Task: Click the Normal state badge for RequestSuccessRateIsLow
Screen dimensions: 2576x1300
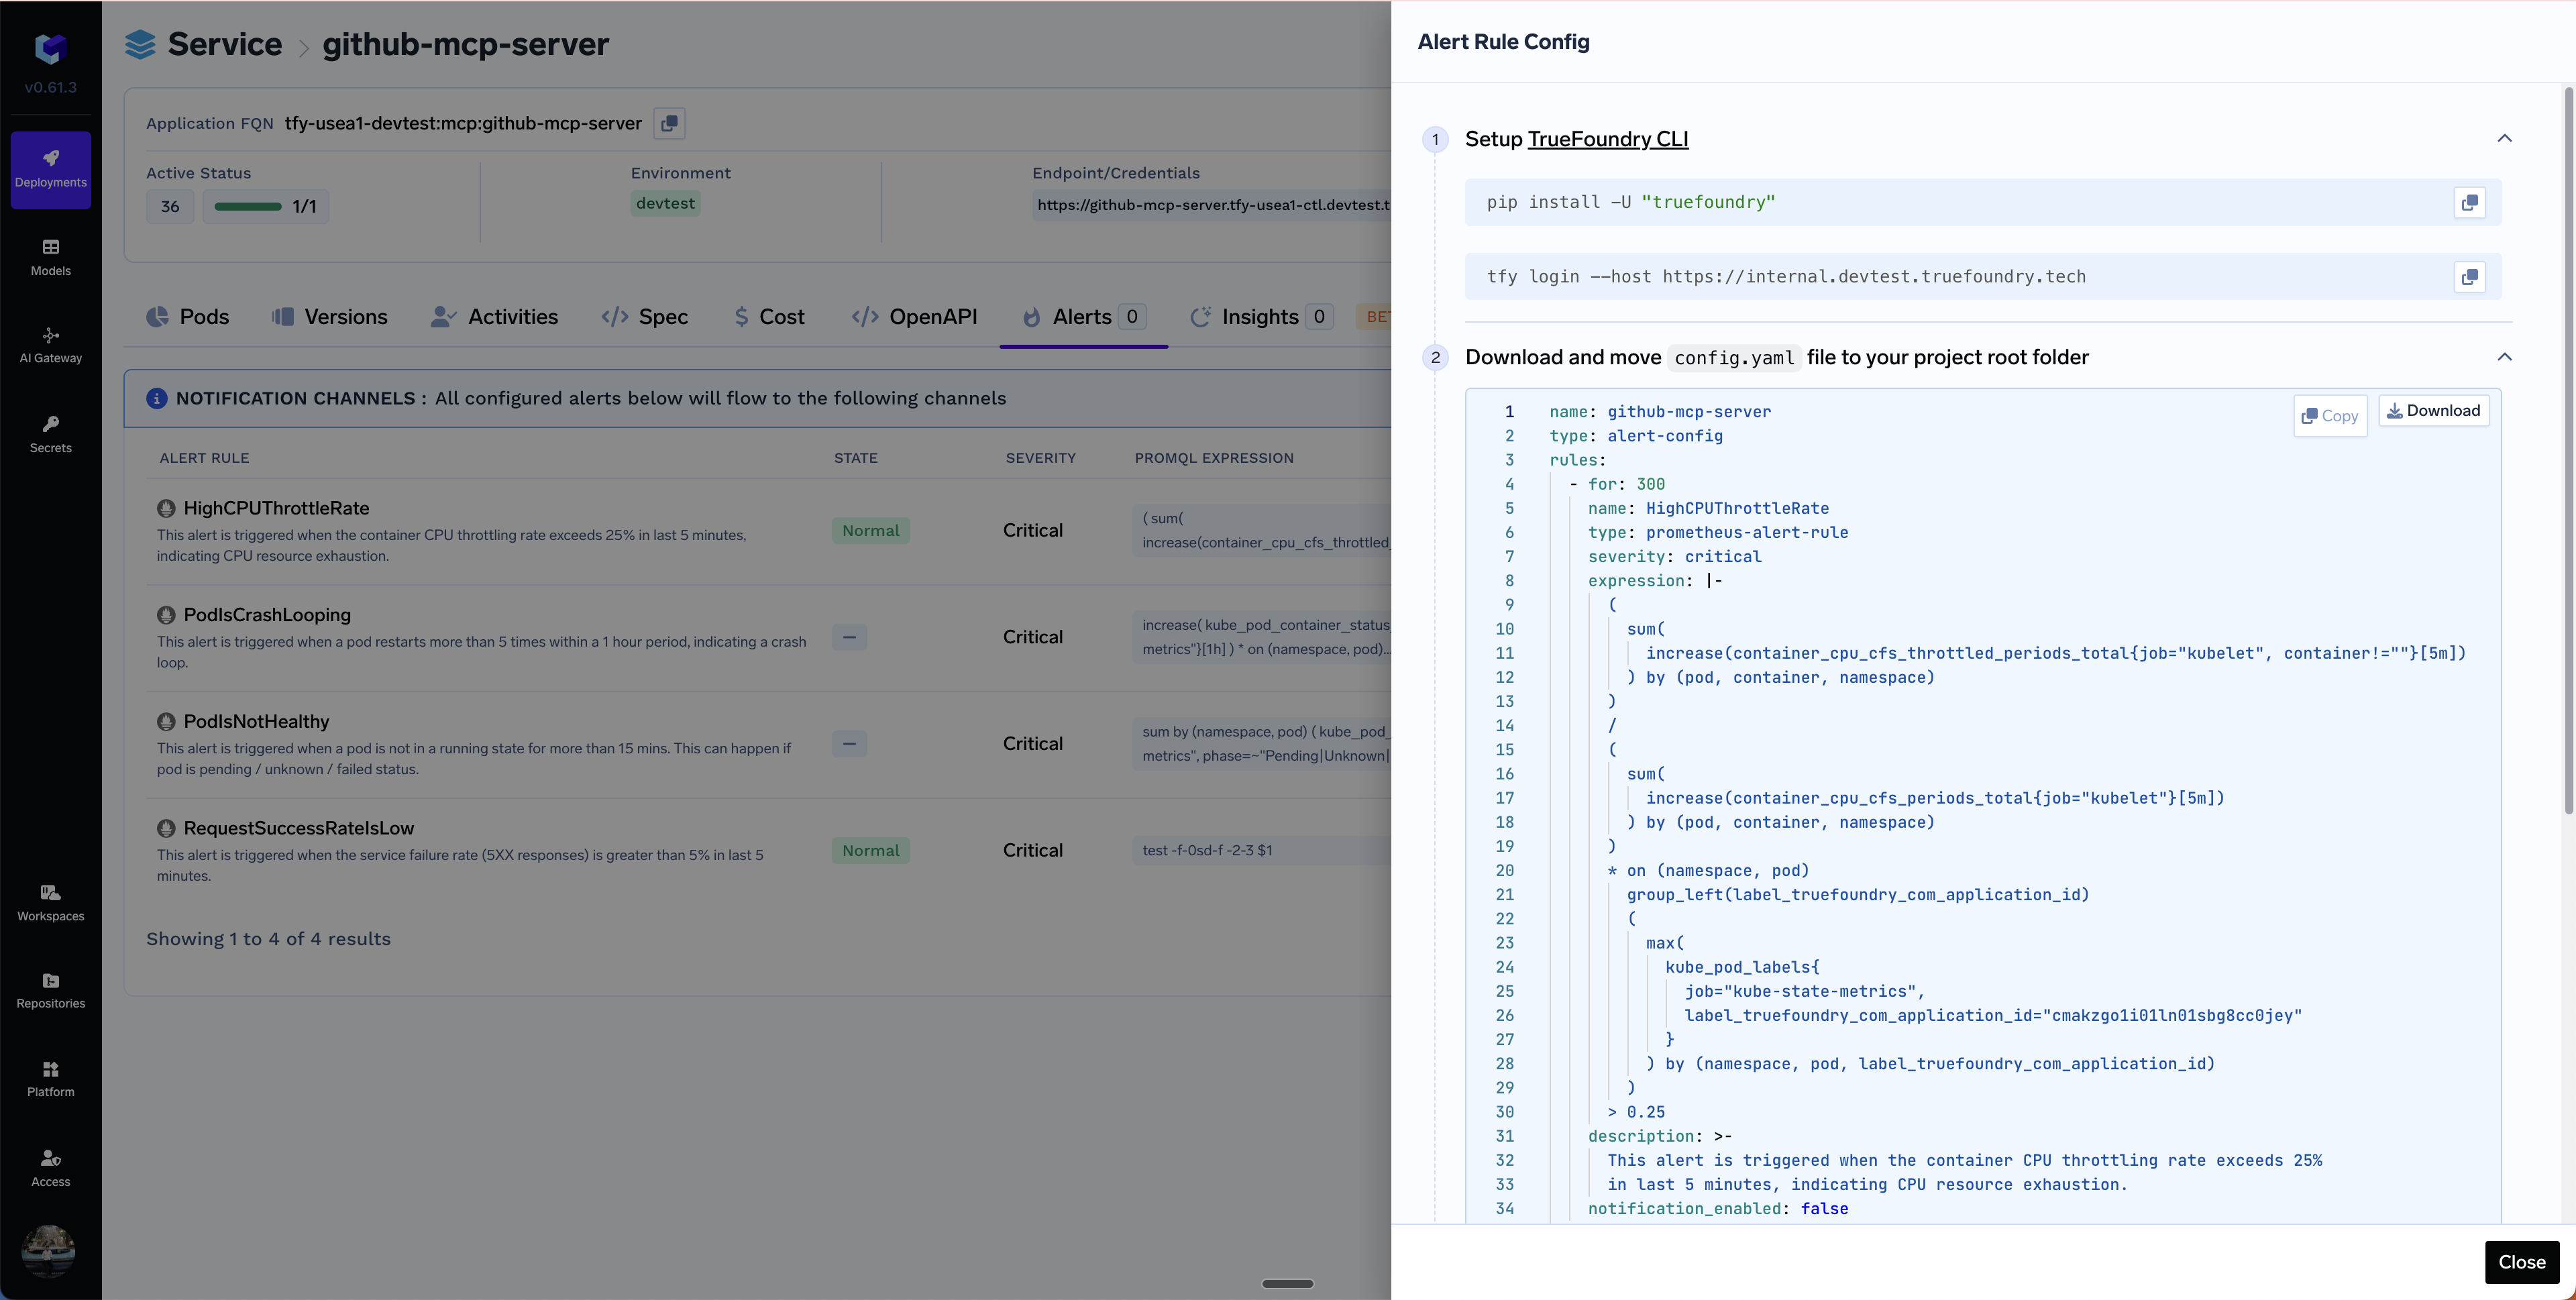Action: [870, 851]
